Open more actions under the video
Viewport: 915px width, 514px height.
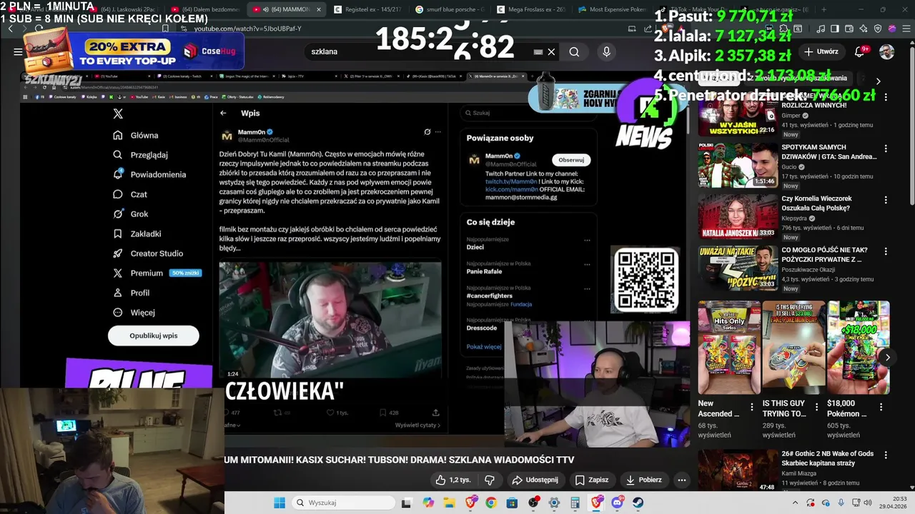pos(682,480)
